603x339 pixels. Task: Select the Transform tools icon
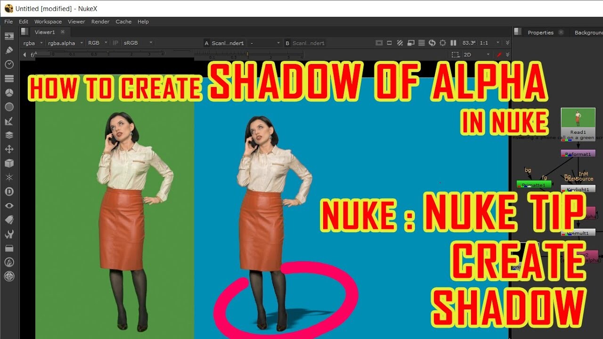(x=9, y=149)
